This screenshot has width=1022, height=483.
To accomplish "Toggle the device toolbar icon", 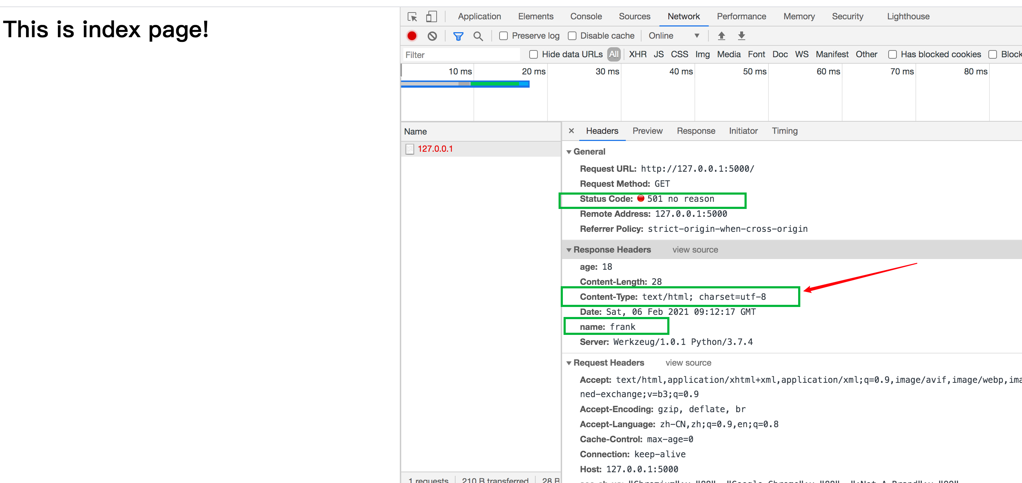I will [x=431, y=17].
